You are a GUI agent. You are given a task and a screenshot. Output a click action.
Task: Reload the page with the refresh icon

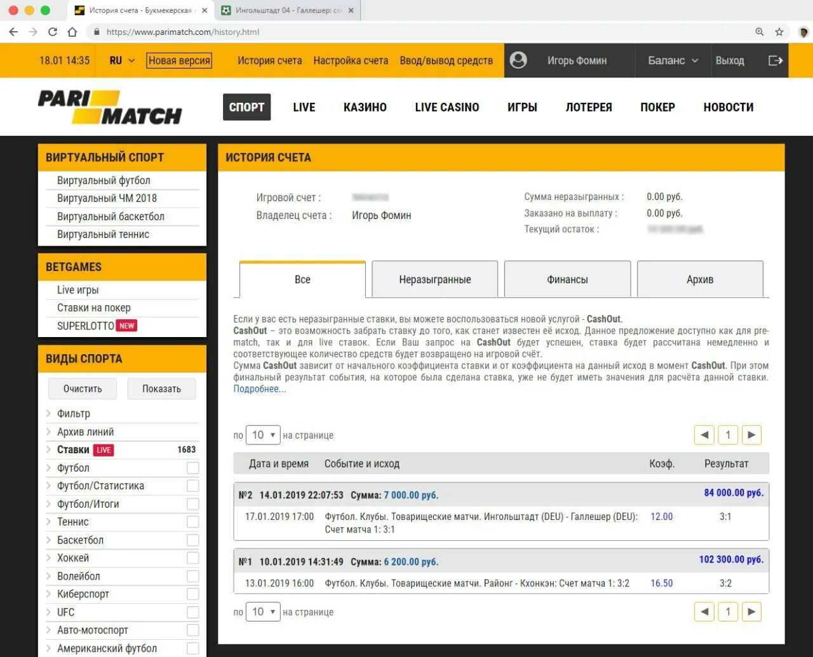coord(53,32)
